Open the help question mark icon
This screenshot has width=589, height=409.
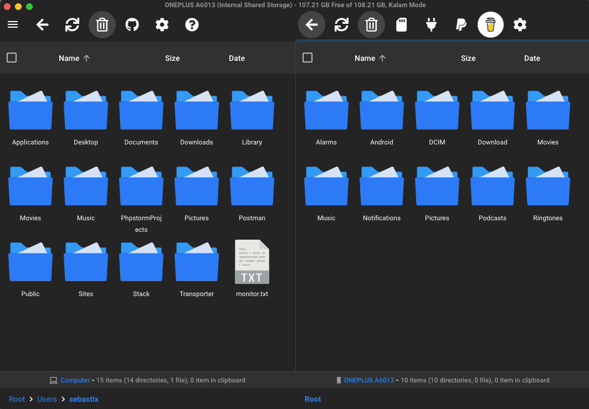pos(192,25)
